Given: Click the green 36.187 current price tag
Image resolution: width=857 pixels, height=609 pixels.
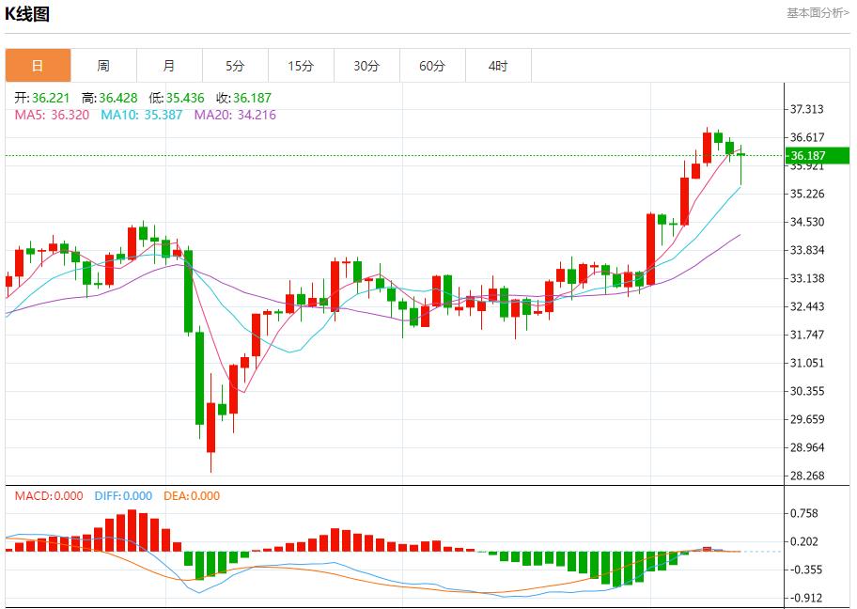Looking at the screenshot, I should pos(814,156).
